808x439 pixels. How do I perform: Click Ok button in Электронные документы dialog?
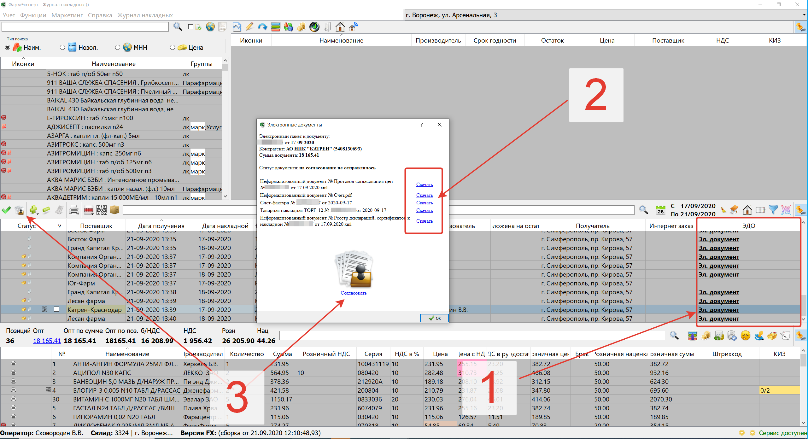pos(434,318)
